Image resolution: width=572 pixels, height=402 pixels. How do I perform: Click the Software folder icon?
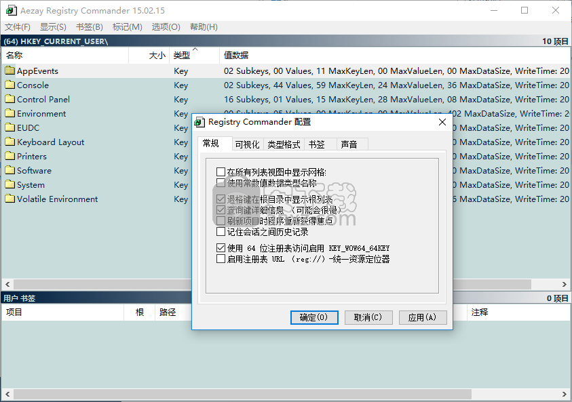pyautogui.click(x=10, y=170)
